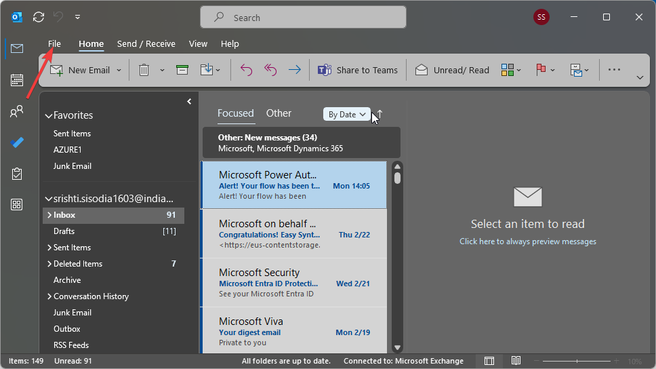Screen dimensions: 656x369
Task: Open the Microsoft Power Automate alert email
Action: click(x=294, y=185)
